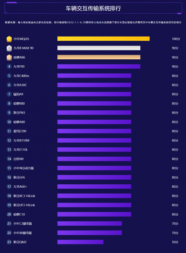
Task: Click the 车辆交互传输系统排行 title banner
Action: click(x=93, y=8)
